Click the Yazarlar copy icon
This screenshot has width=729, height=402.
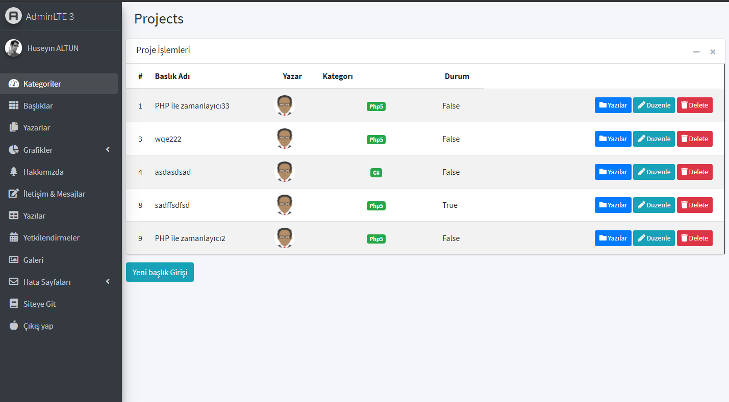pyautogui.click(x=14, y=127)
